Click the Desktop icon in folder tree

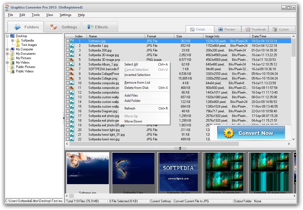click(12, 36)
